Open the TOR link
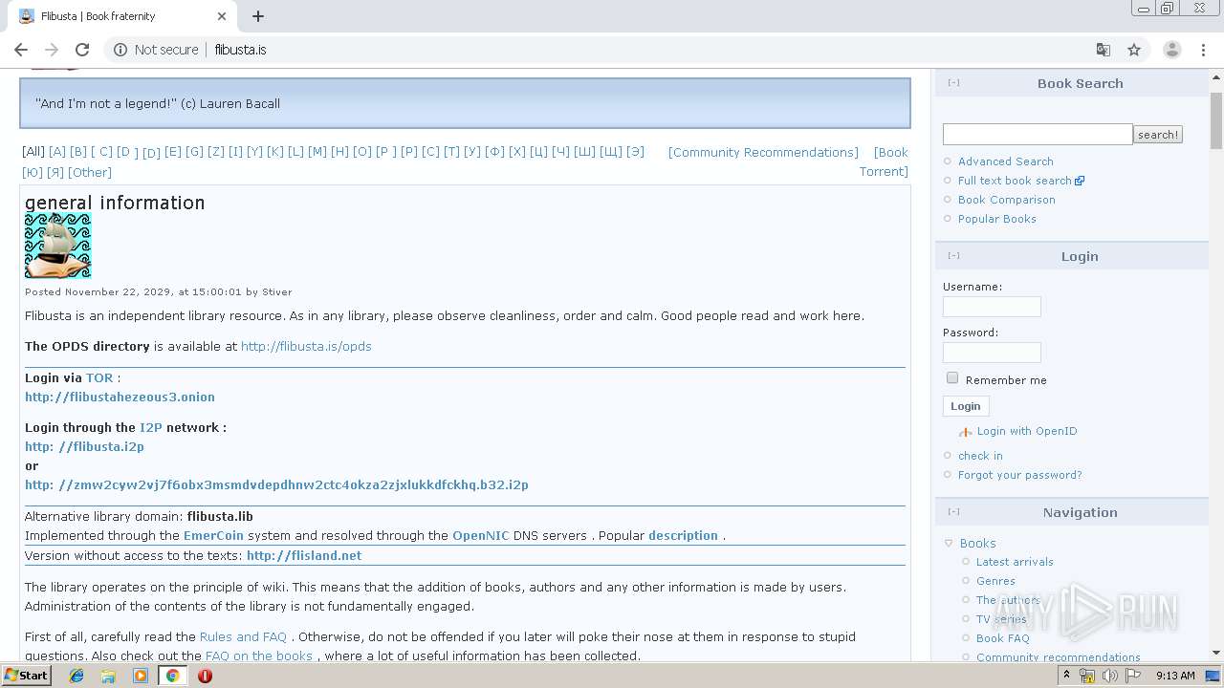The width and height of the screenshot is (1224, 688). tap(99, 377)
